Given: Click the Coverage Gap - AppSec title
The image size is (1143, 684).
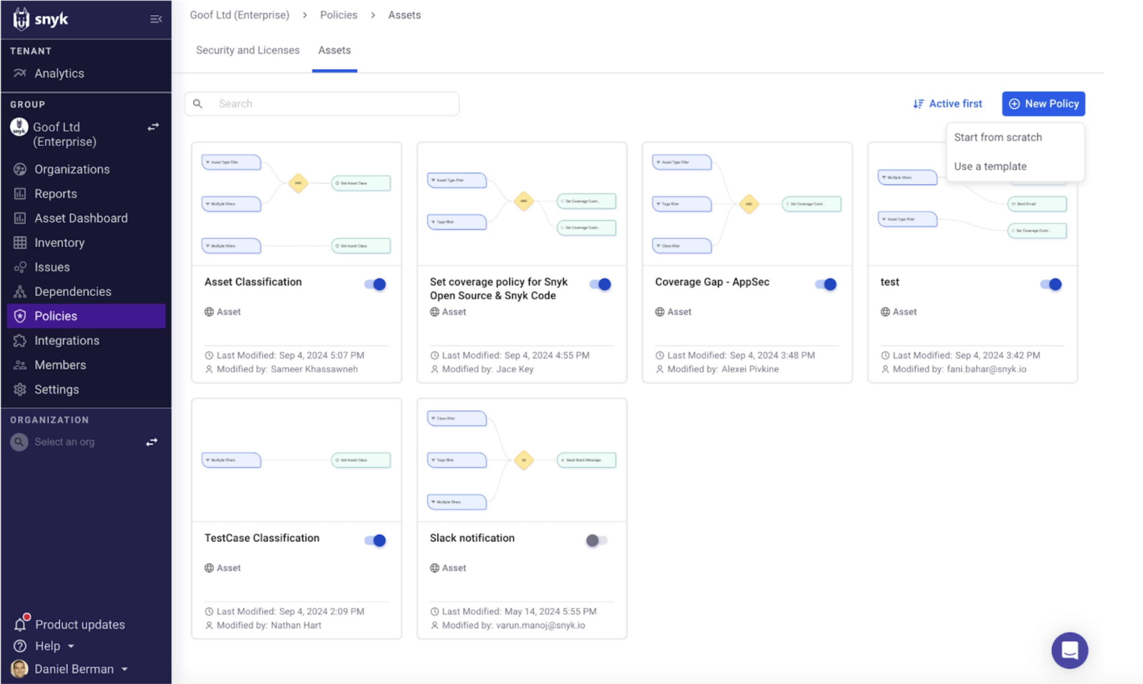Looking at the screenshot, I should [712, 282].
